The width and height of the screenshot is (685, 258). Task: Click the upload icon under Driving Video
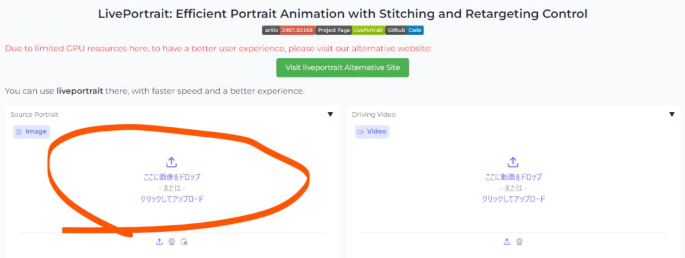point(507,241)
